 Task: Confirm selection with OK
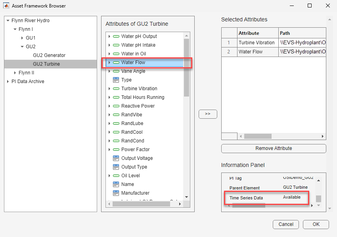click(316, 224)
